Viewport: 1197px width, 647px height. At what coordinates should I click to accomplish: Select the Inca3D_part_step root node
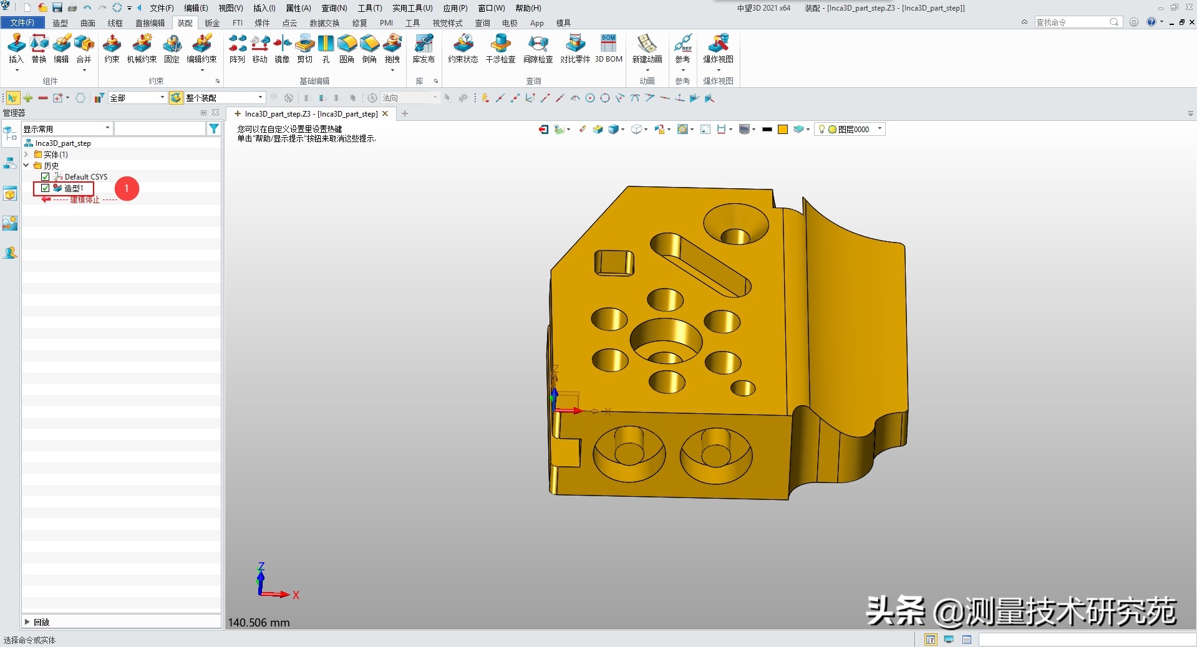click(x=63, y=143)
